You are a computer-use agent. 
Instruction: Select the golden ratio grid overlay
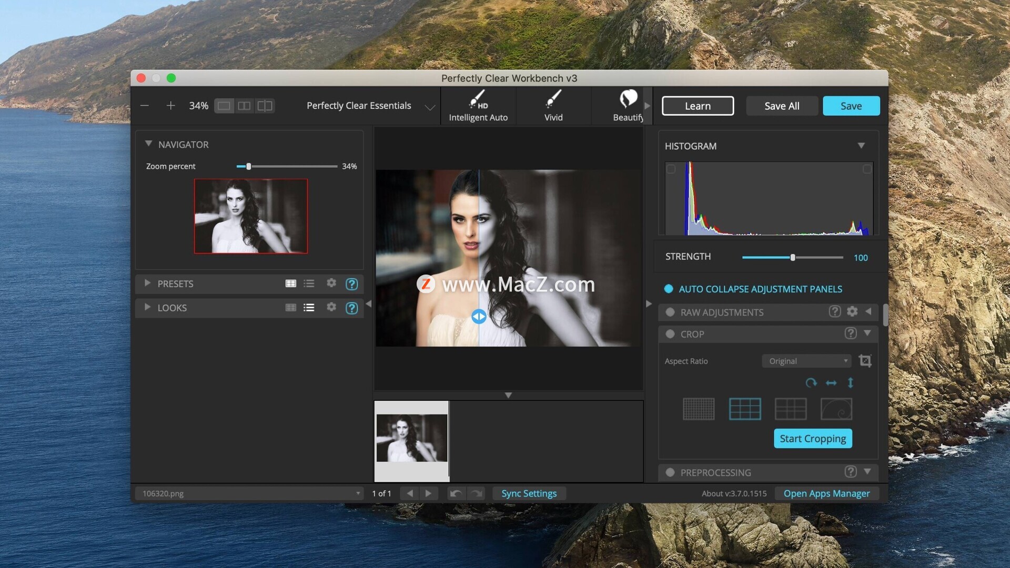click(x=791, y=409)
